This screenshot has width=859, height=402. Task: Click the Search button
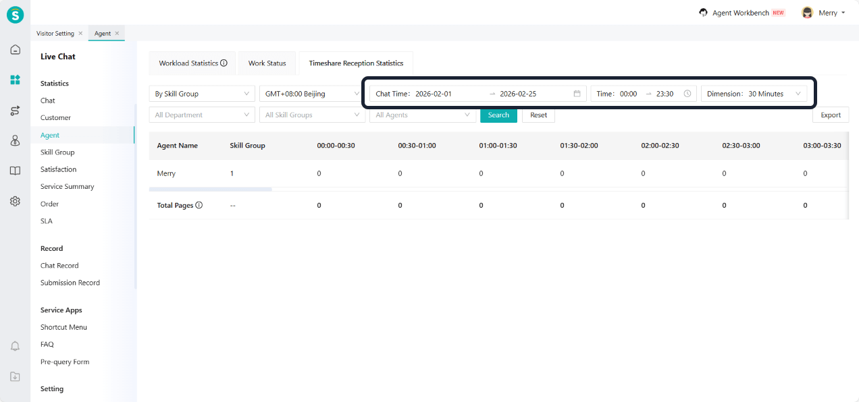[x=498, y=115]
